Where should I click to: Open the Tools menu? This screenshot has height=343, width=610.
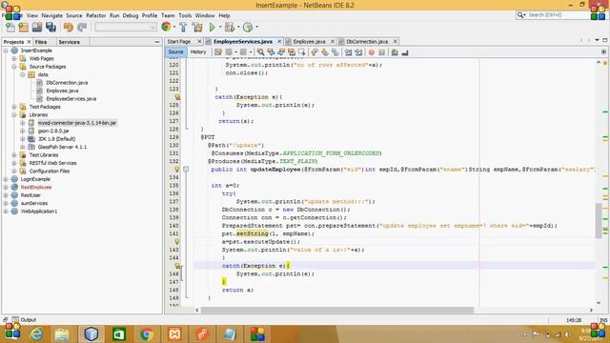[185, 15]
